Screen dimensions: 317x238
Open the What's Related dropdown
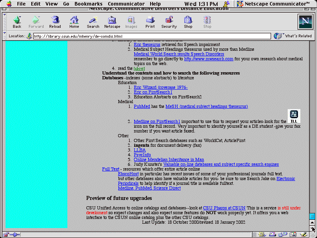click(293, 36)
